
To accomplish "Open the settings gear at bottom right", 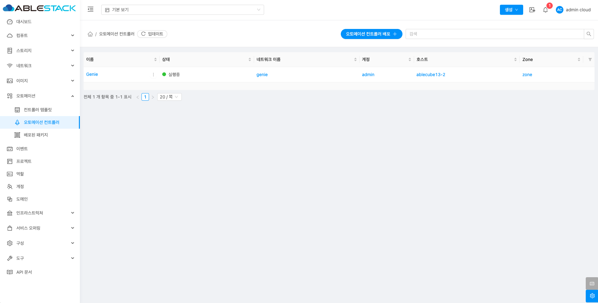I will [592, 296].
